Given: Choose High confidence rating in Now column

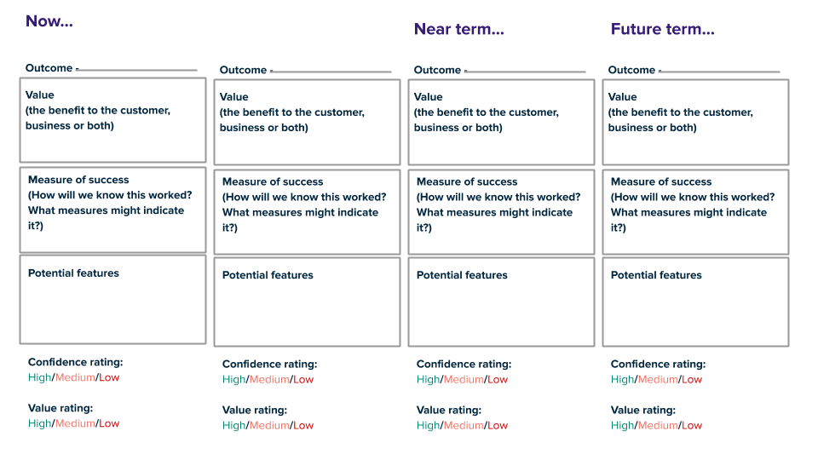Looking at the screenshot, I should [39, 377].
